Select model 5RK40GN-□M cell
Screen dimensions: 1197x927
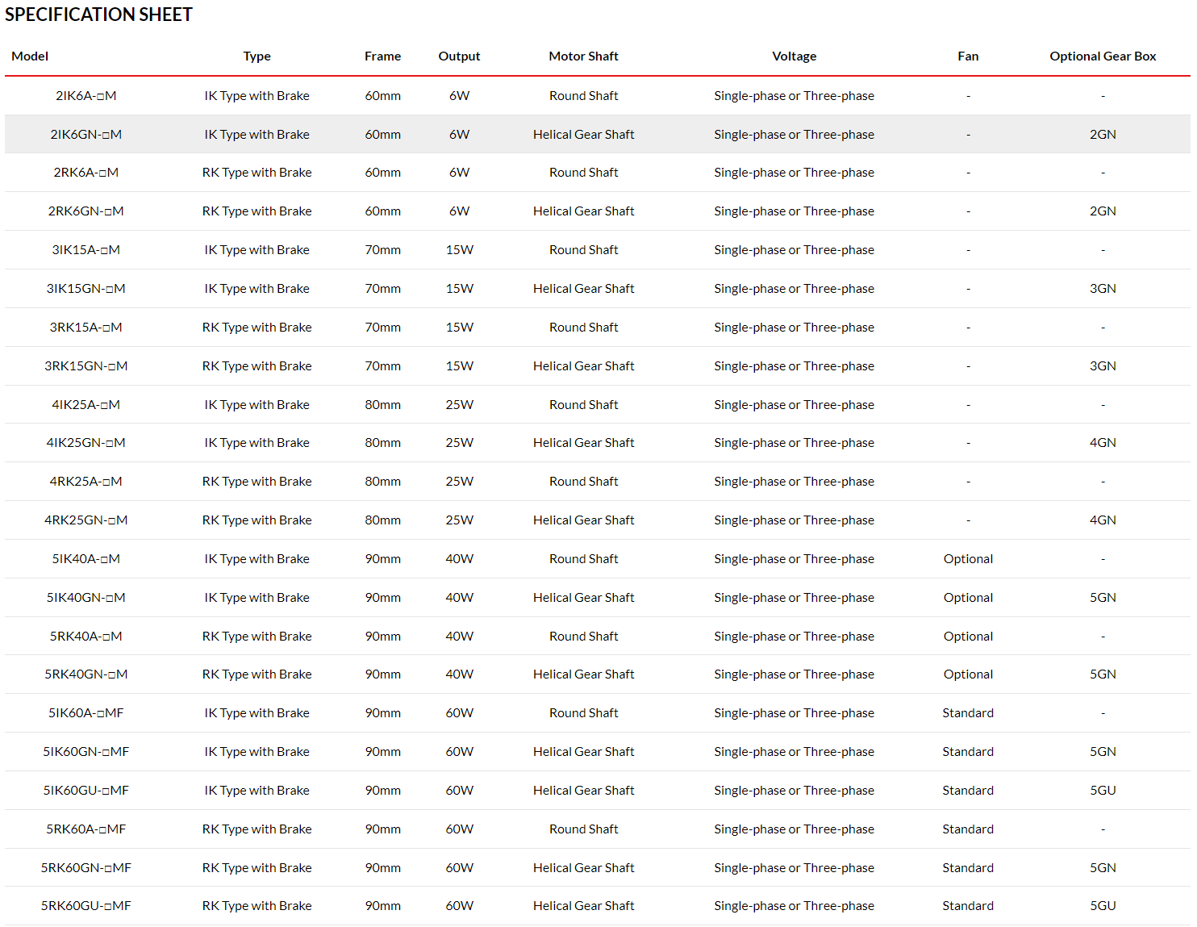click(x=86, y=674)
